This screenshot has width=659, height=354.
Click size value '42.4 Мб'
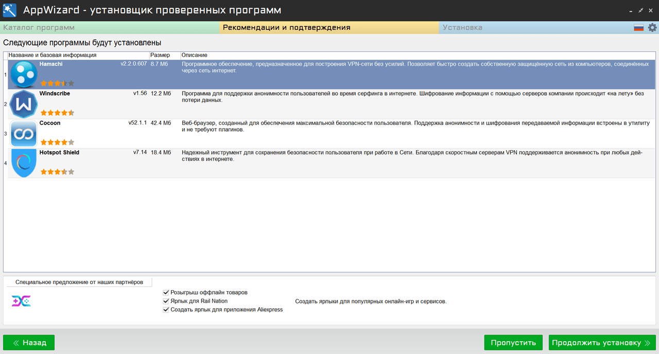point(161,123)
